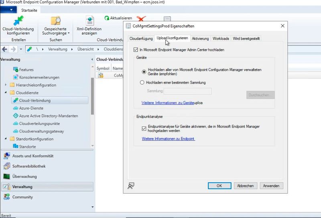Viewport: 321px width, 218px height.
Task: Click feedback person icon in dialog
Action: tap(131, 186)
